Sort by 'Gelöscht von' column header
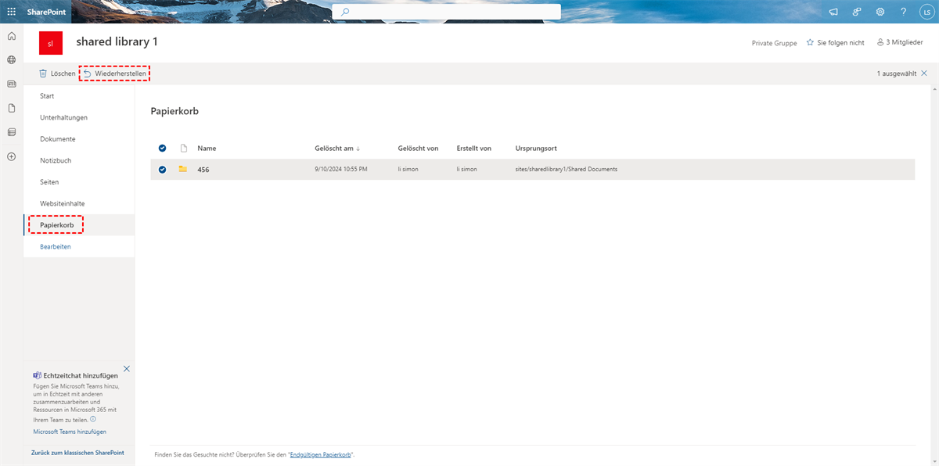This screenshot has width=939, height=466. click(x=418, y=148)
